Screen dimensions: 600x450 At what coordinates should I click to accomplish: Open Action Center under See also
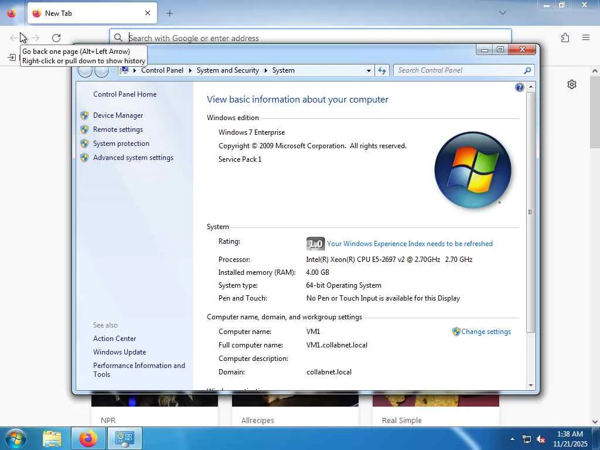pyautogui.click(x=114, y=338)
